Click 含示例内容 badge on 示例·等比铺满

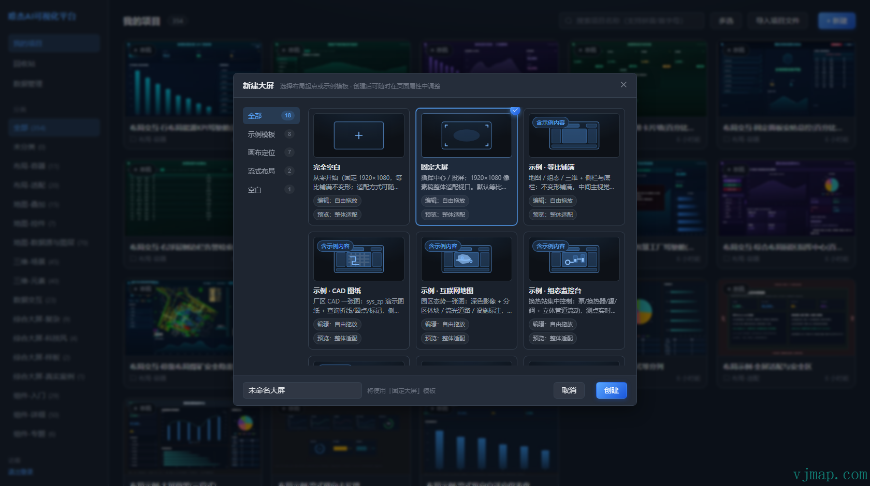(550, 123)
